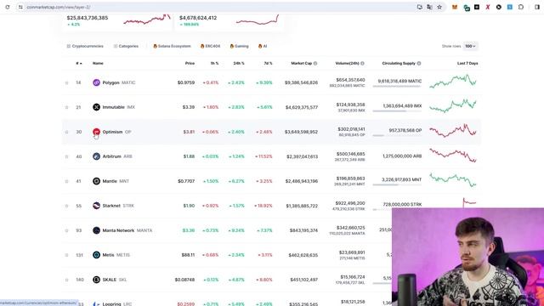Screen dimensions: 544x306
Task: Sort table by Market Cap header
Action: point(301,64)
